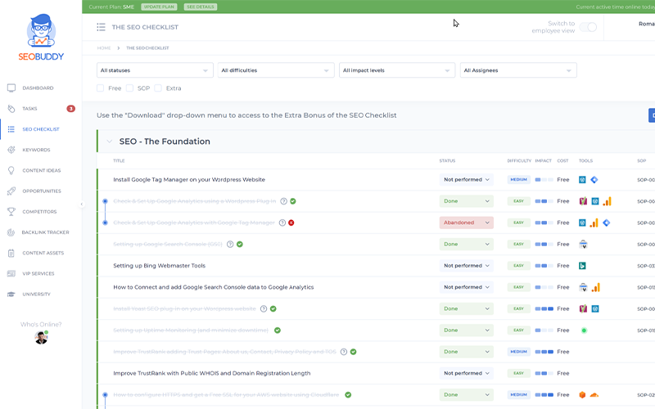Click green uptime dot icon in Uptime Monitoring row
The image size is (655, 409).
click(x=584, y=330)
